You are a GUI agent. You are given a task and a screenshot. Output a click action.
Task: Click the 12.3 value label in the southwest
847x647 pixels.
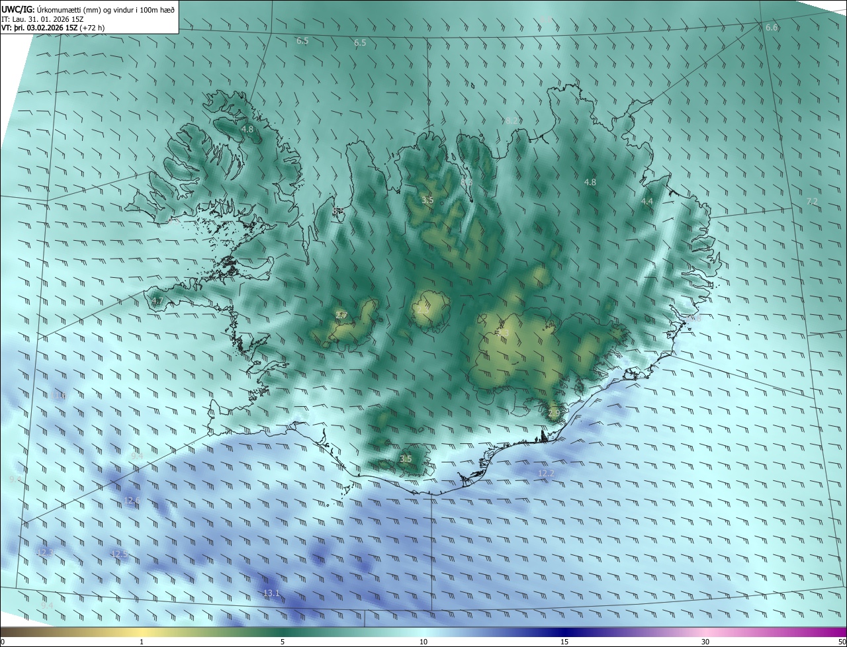(x=45, y=552)
